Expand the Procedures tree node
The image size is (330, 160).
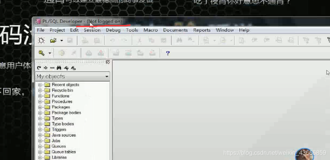(40, 102)
